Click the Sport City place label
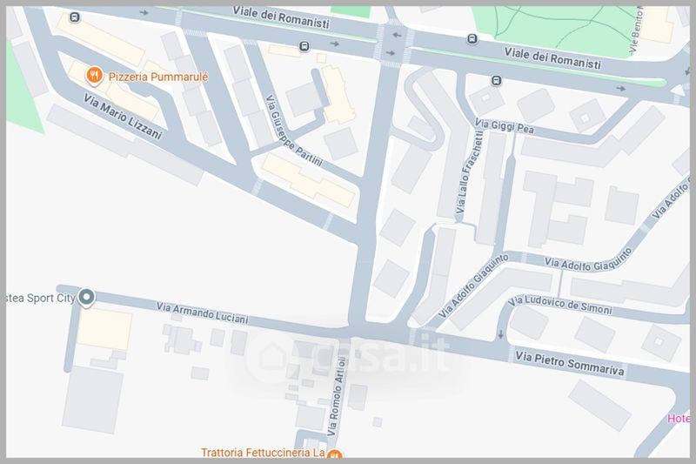Viewport: 696px width, 464px height. (x=41, y=298)
